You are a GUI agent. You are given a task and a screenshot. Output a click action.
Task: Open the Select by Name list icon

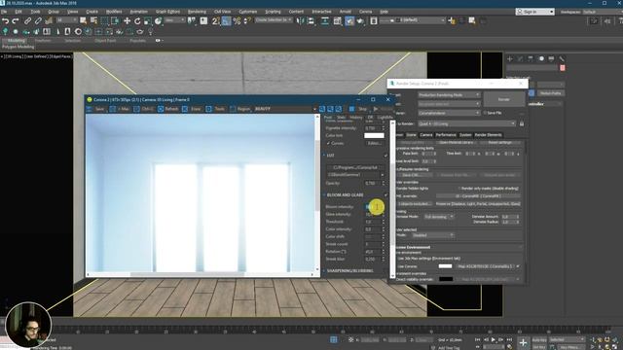(x=93, y=20)
